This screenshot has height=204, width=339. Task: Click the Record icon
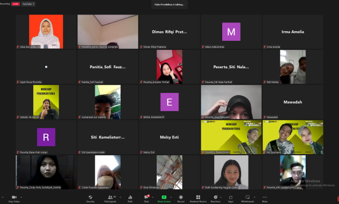tap(181, 197)
